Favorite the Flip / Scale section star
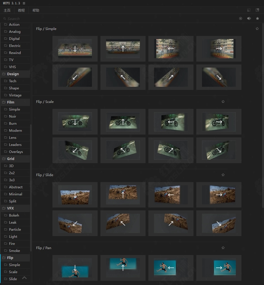The image size is (264, 285). 223,102
